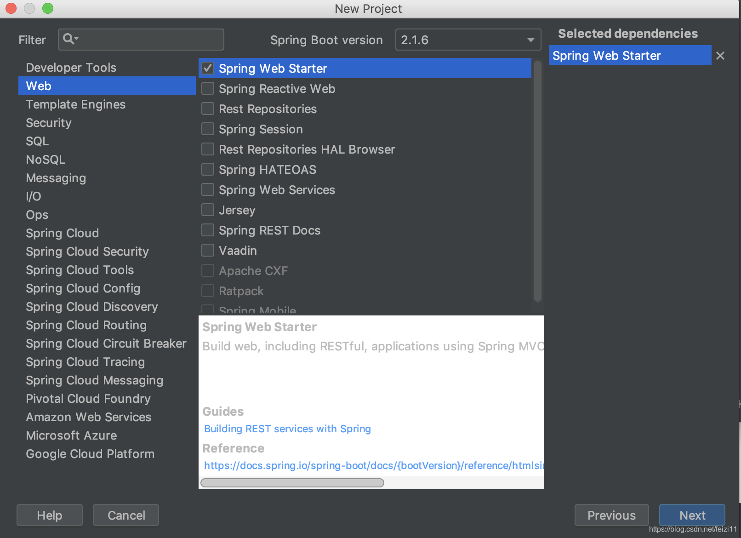Choose Spring Cloud Config category
Screen dimensions: 741x538
click(x=107, y=288)
